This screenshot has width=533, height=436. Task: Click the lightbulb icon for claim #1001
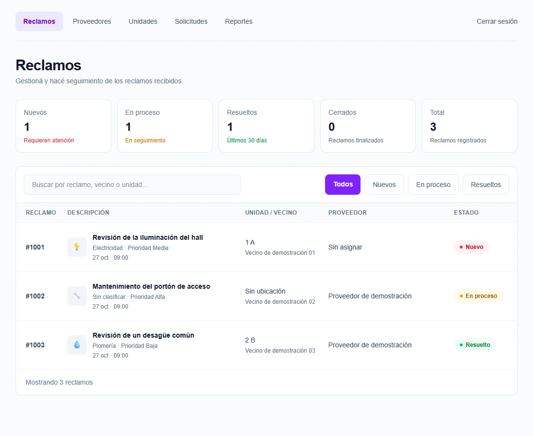[77, 247]
